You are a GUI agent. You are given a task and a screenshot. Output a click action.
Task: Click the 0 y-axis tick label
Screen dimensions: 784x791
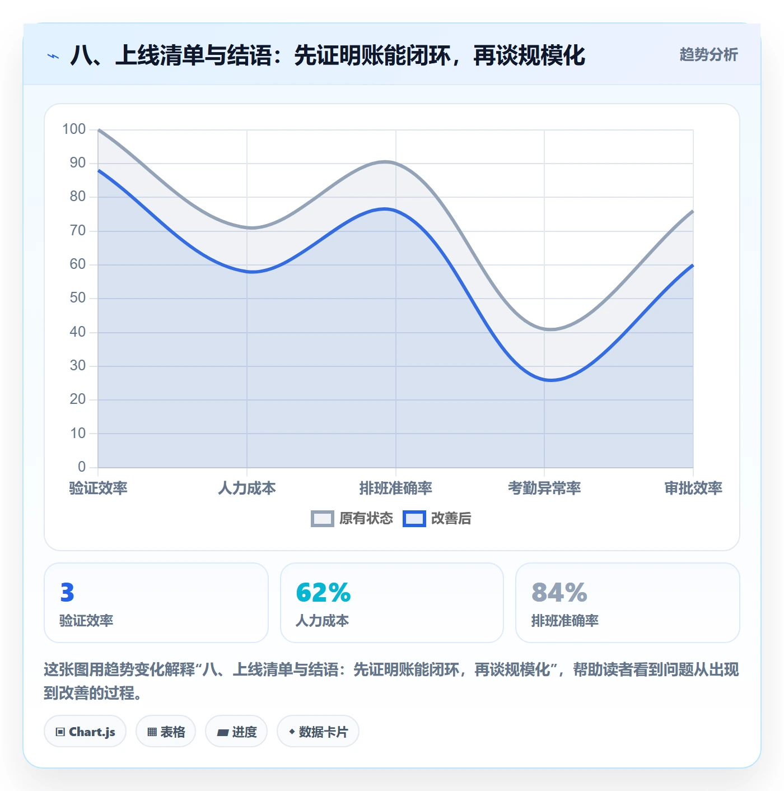pyautogui.click(x=82, y=467)
